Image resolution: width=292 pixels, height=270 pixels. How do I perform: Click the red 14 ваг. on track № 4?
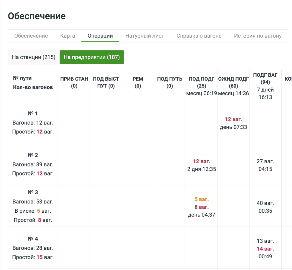click(265, 249)
